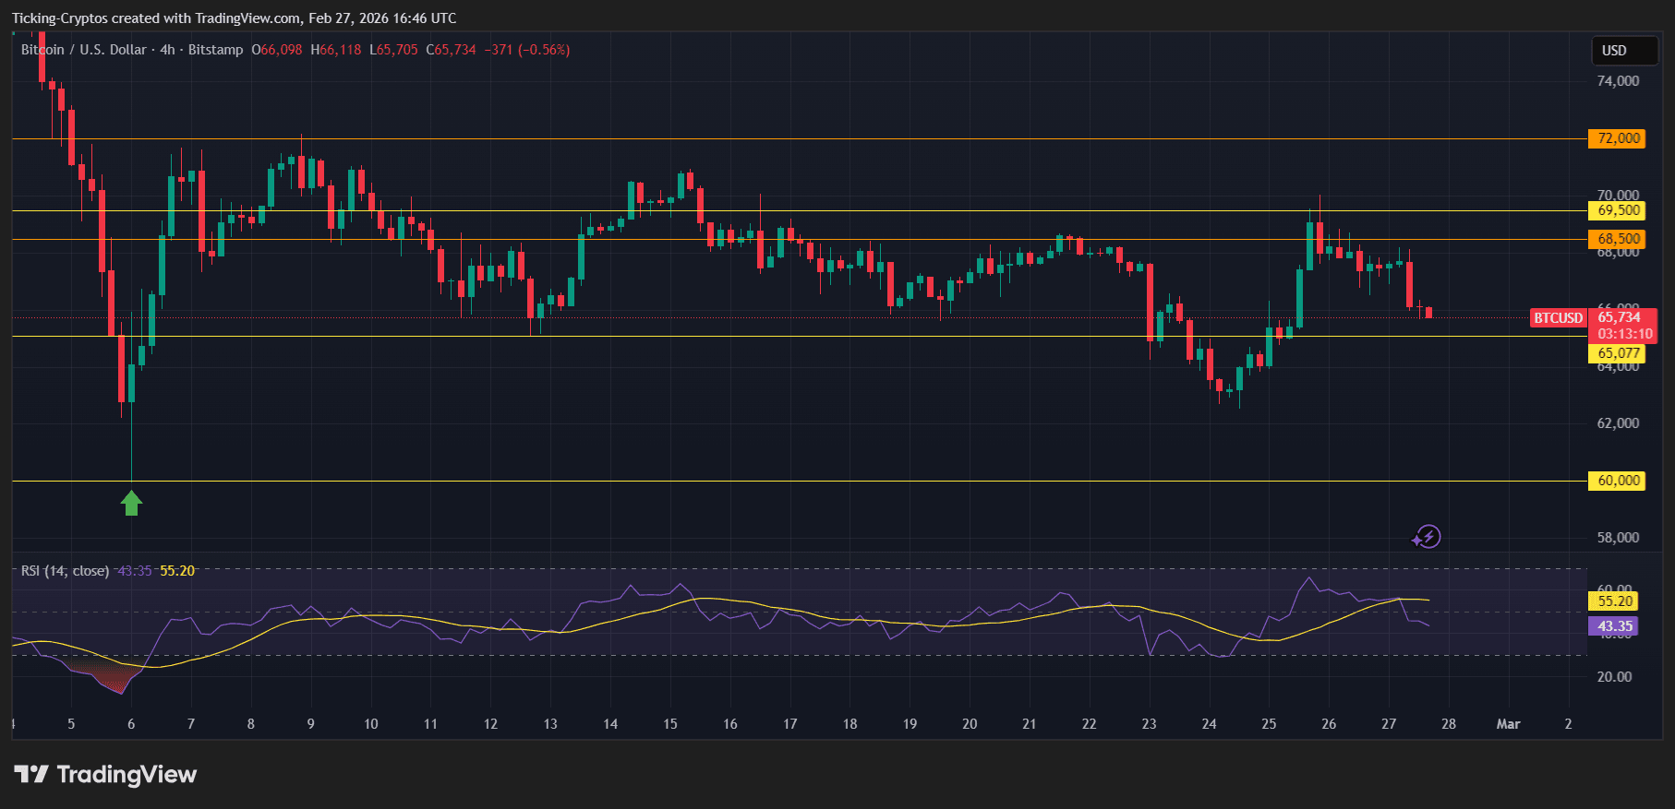1675x809 pixels.
Task: Click the purple lightning bolt event icon
Action: [1428, 537]
